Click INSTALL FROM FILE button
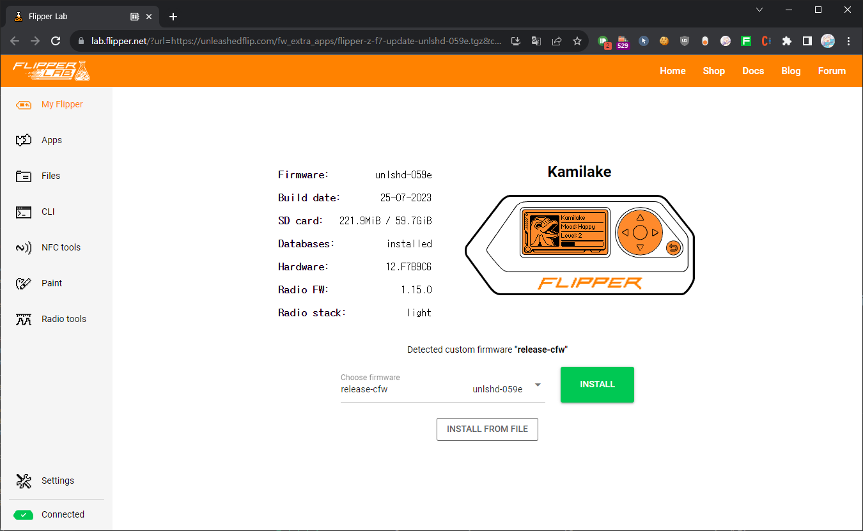 [487, 429]
